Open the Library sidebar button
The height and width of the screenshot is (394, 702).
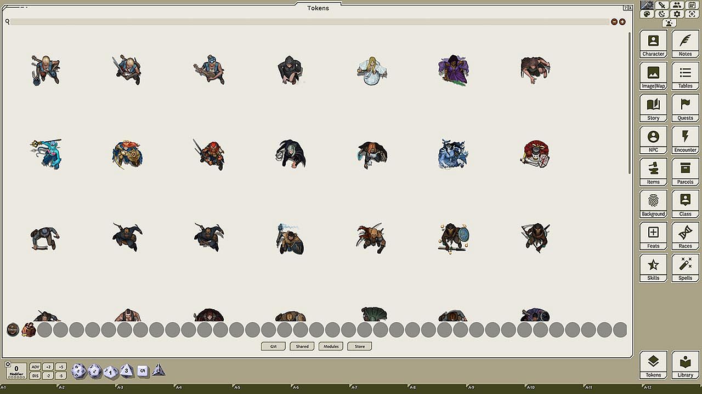point(685,365)
